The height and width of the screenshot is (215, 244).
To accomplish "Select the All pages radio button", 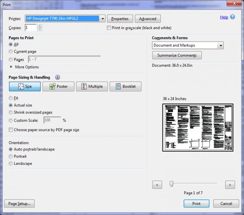I will coord(11,44).
